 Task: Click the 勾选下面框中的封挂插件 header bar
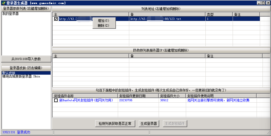click(161, 90)
